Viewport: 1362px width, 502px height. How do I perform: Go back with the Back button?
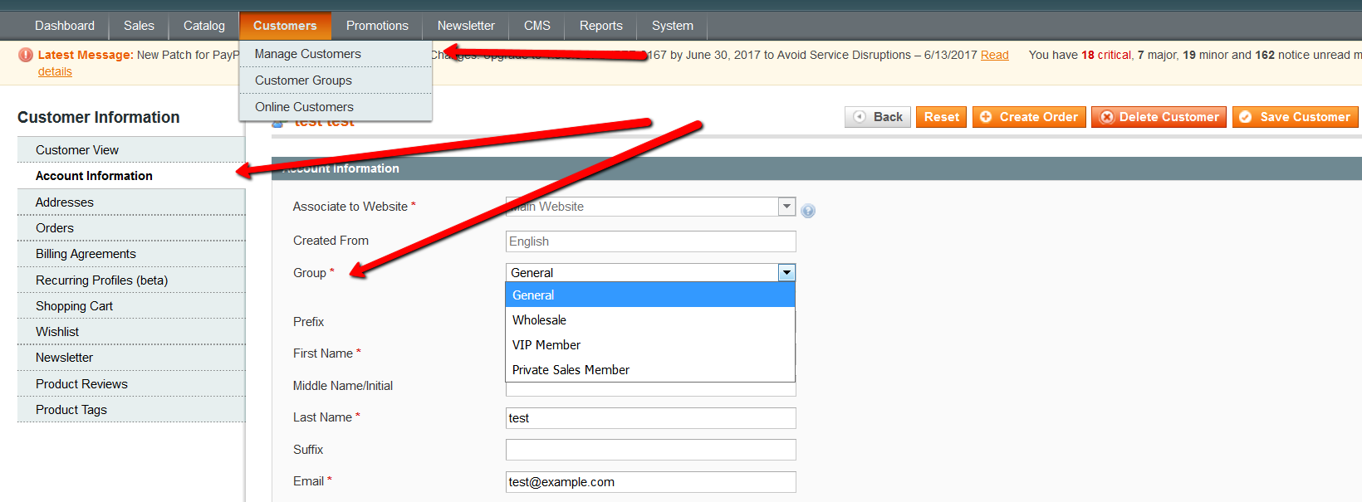[878, 117]
